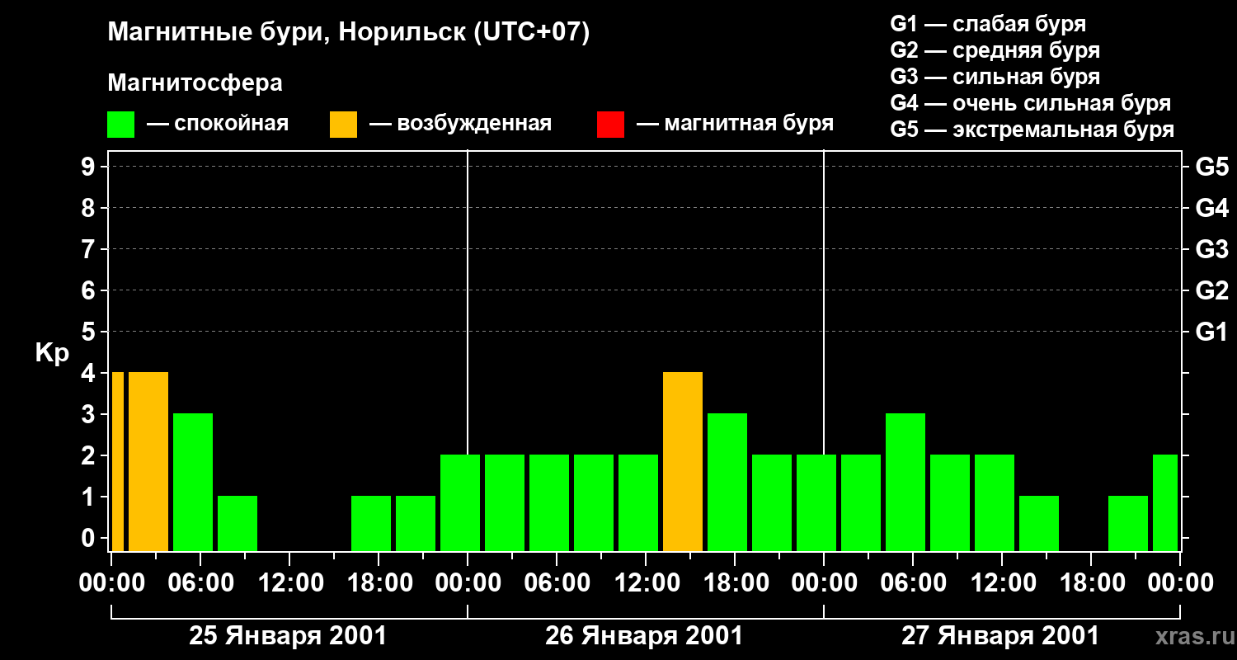
Task: Click the '— возбужденная' legend label
Action: [460, 124]
